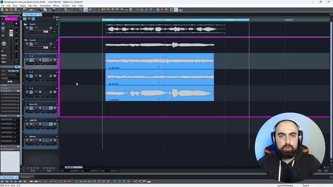Open the Master track dropdown arrow
This screenshot has height=187, width=333.
tap(57, 136)
